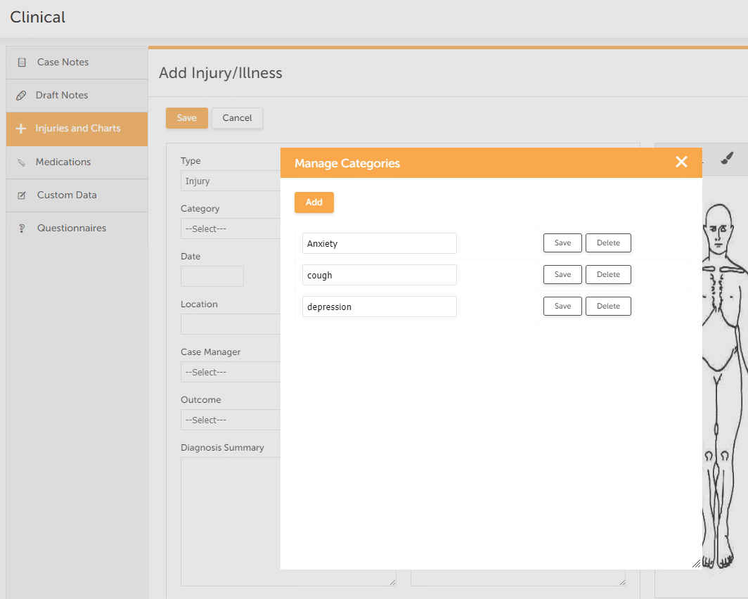
Task: Click the plus icon beside Injuries and Charts
Action: point(21,129)
